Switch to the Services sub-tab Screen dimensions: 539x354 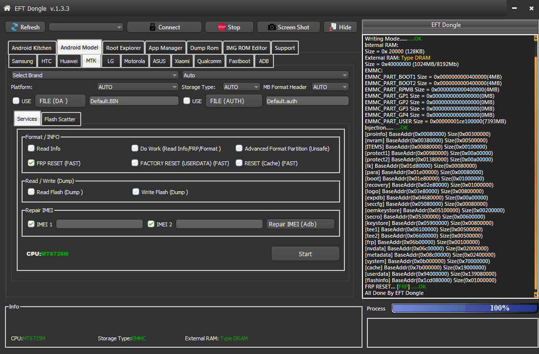[x=27, y=119]
